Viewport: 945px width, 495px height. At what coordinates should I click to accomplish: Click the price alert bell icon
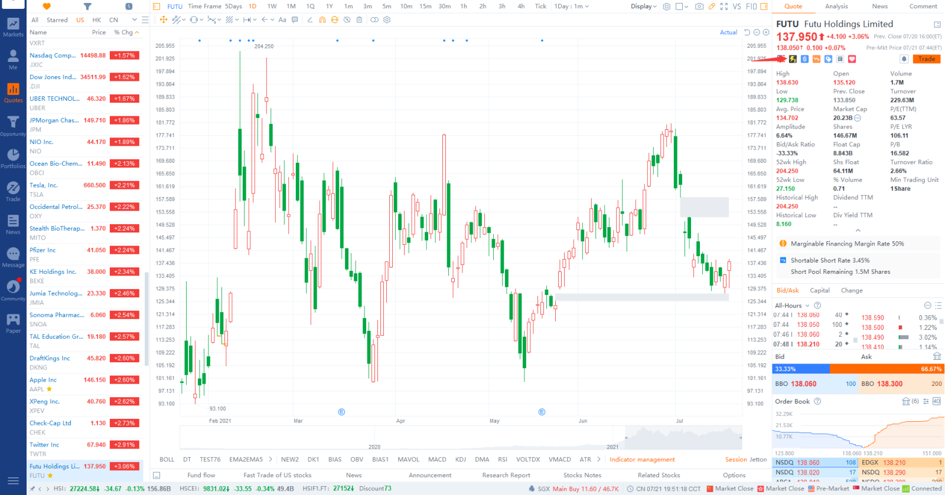pyautogui.click(x=904, y=59)
